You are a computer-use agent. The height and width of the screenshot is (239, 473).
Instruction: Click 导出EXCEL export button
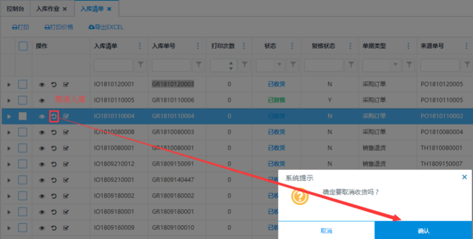(x=106, y=27)
